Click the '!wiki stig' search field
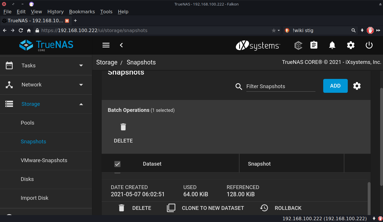 (x=321, y=30)
